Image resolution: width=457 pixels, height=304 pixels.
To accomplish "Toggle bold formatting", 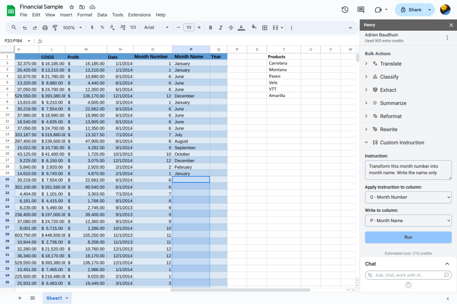I will pos(211,28).
